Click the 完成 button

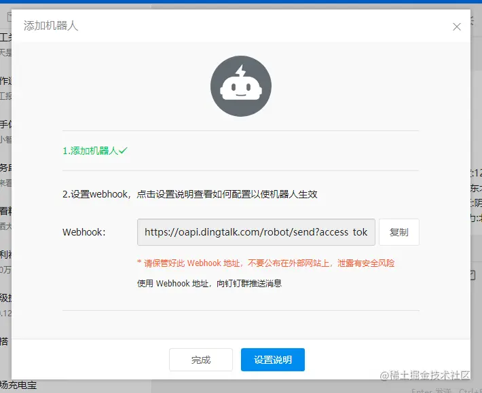point(201,360)
